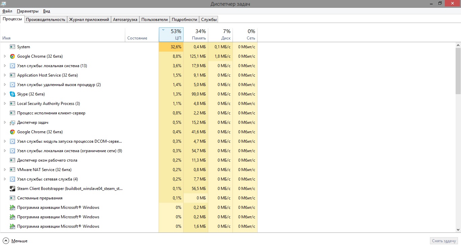
Task: Sort by the ЦП column header
Action: [171, 34]
